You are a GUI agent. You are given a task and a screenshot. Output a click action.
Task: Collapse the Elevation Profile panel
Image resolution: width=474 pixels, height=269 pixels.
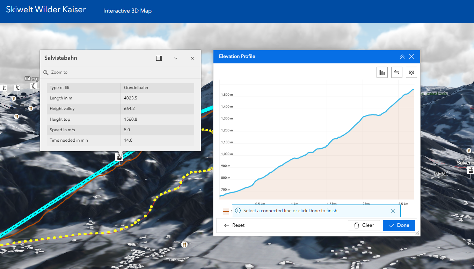click(402, 57)
